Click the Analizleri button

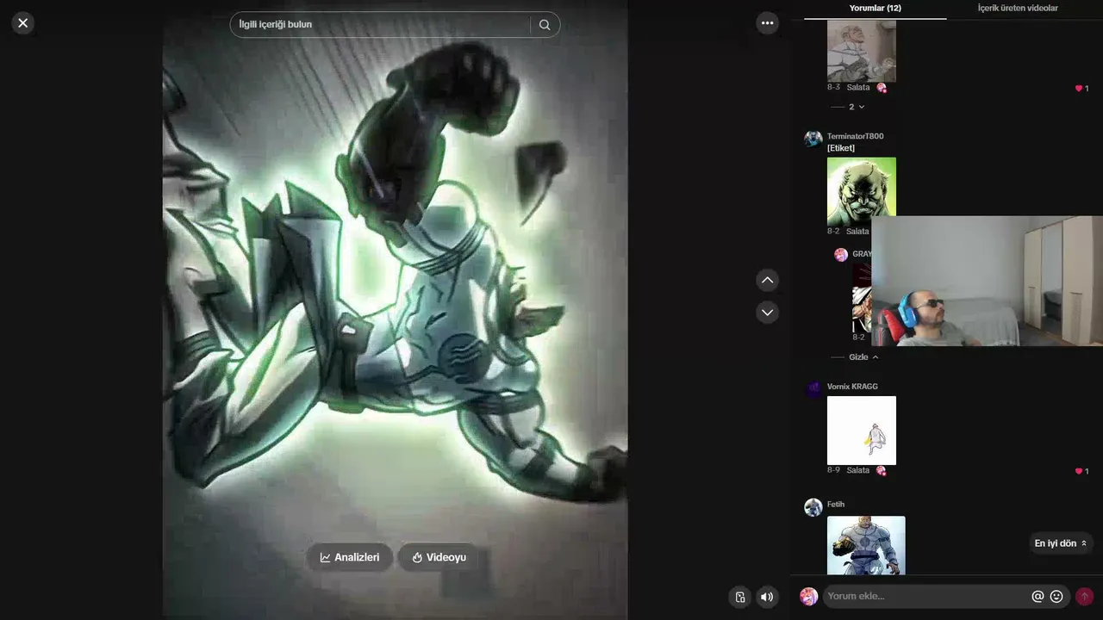tap(349, 557)
